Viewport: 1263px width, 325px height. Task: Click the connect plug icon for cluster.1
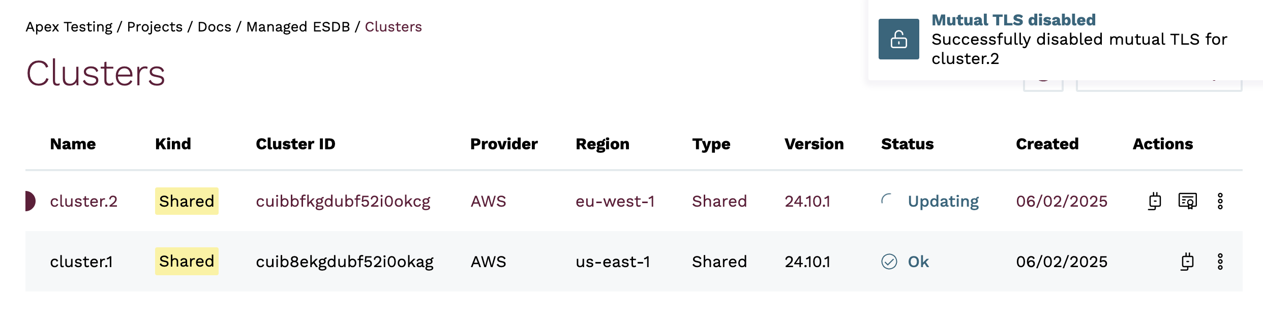pos(1187,262)
